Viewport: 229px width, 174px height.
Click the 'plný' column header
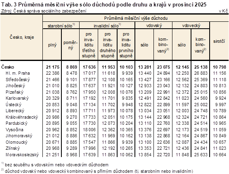pyautogui.click(x=52, y=45)
